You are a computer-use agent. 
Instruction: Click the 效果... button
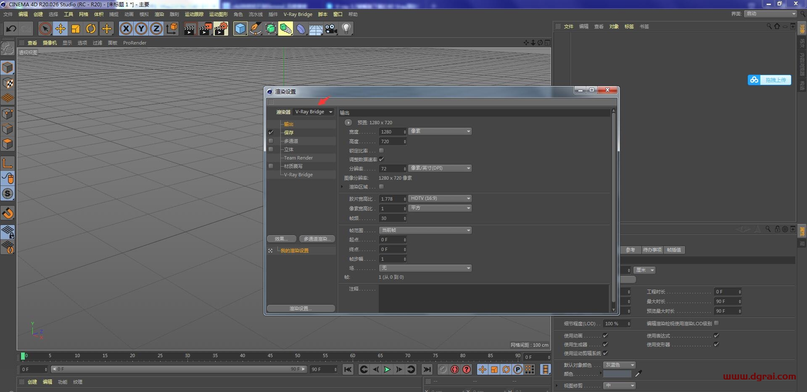click(x=281, y=238)
